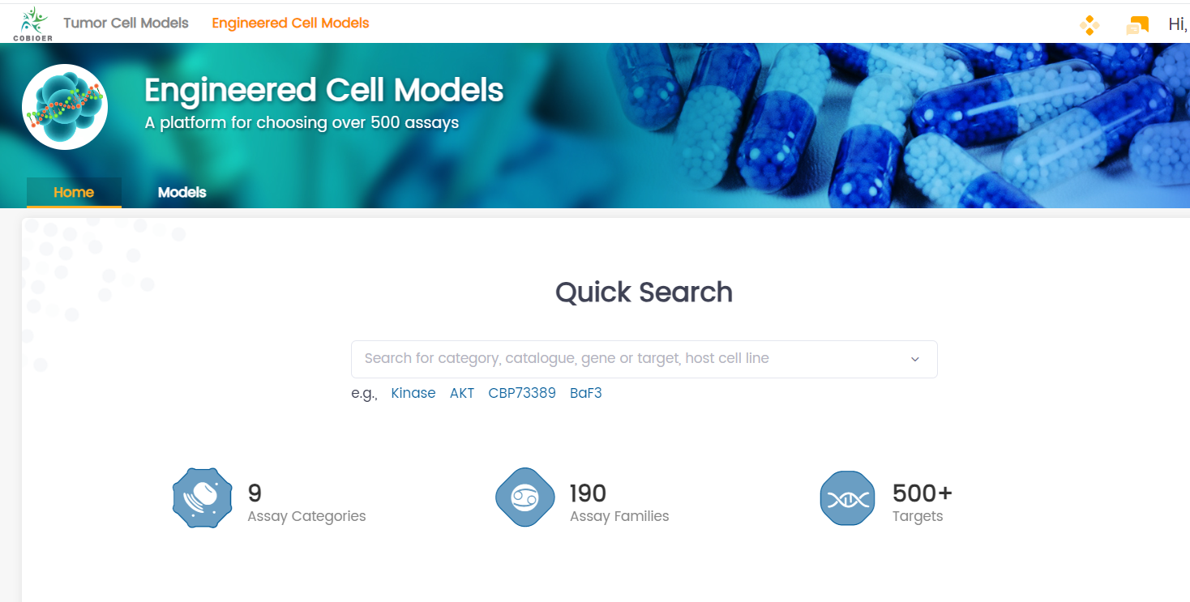Click the round cell cluster banner logo
The image size is (1190, 602).
(x=65, y=107)
